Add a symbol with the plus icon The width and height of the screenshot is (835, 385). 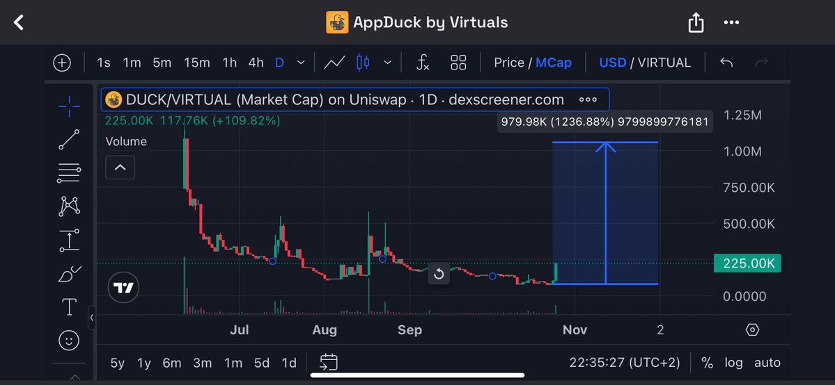(62, 63)
